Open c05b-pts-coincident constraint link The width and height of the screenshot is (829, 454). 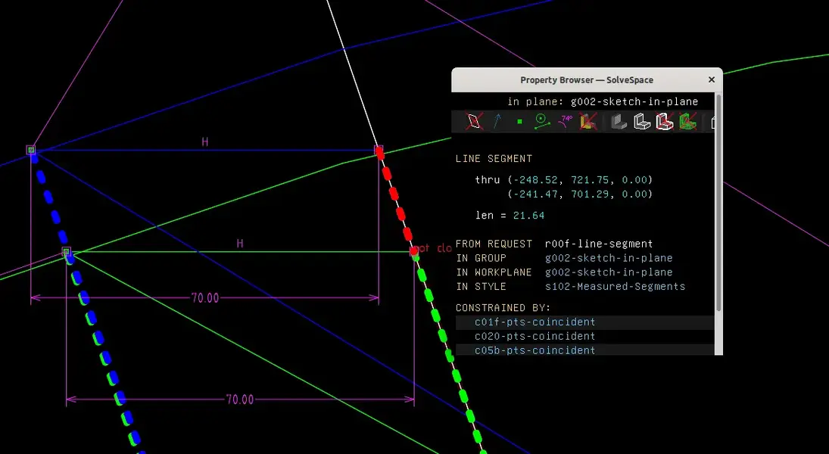coord(535,350)
